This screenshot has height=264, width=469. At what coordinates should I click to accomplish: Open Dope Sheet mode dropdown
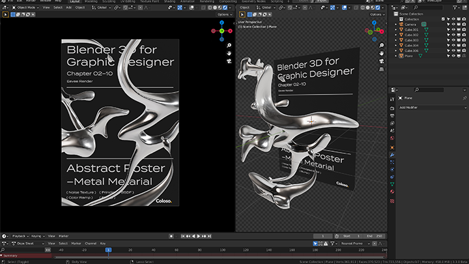[x=27, y=244]
